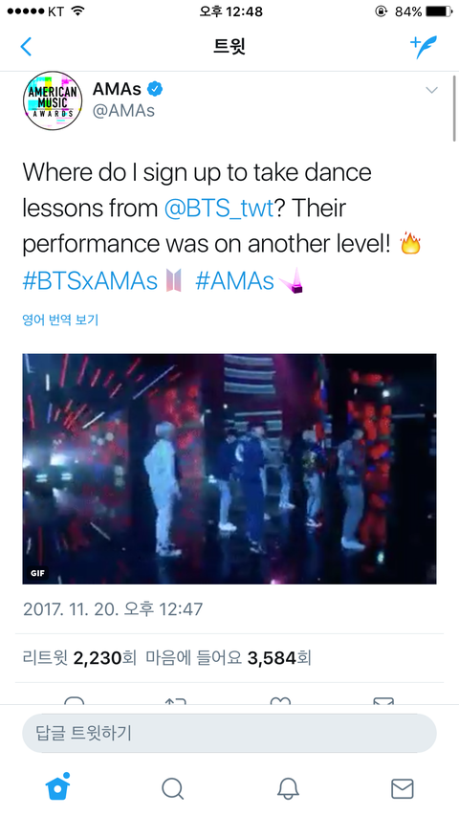Compose a new tweet with feather icon

[x=424, y=46]
